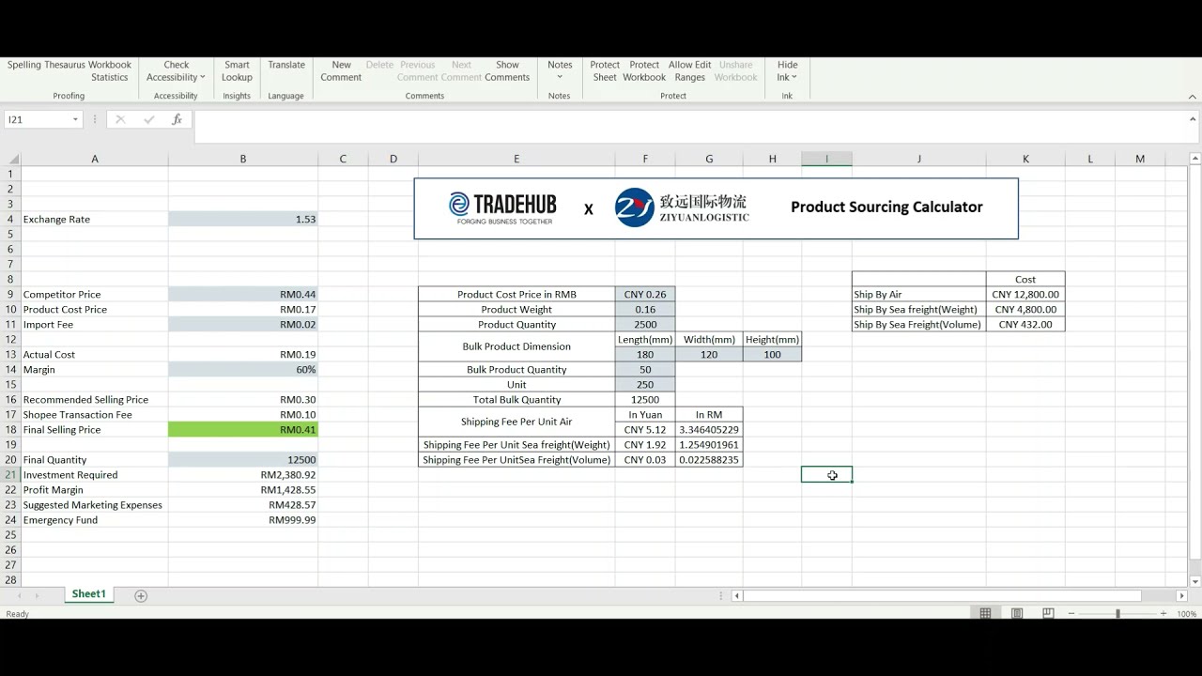Open Workbook Statistics
This screenshot has width=1202, height=676.
[x=110, y=71]
